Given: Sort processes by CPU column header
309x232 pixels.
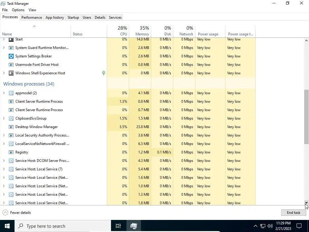Looking at the screenshot, I should [118, 31].
